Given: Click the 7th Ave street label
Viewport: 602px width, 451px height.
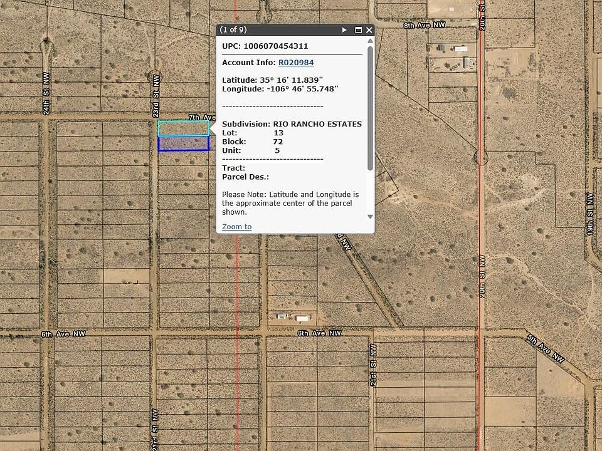Looking at the screenshot, I should click(x=202, y=117).
